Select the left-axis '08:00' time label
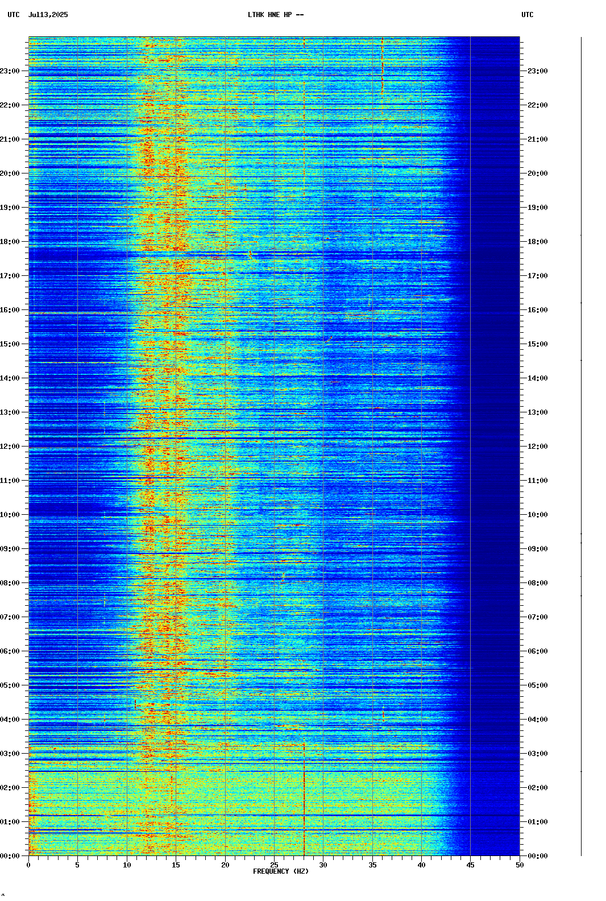The image size is (606, 901). pyautogui.click(x=10, y=583)
